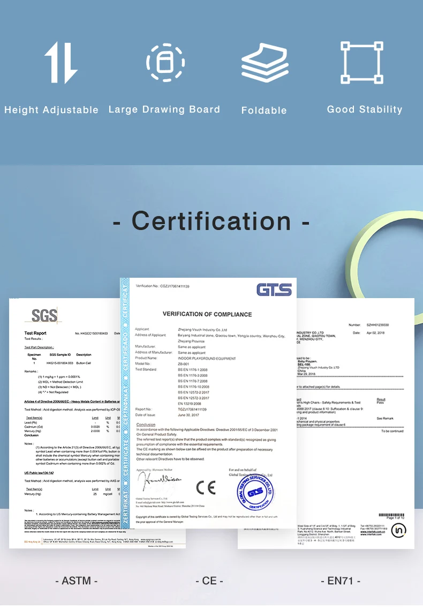Select the 'Height Adjustable' label
423x608 pixels.
pyautogui.click(x=51, y=110)
